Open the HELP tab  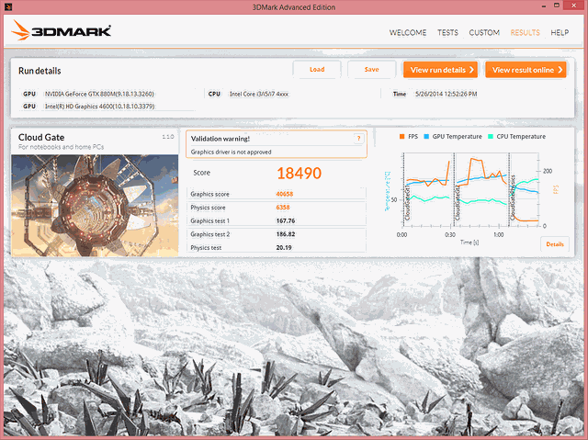pyautogui.click(x=560, y=32)
